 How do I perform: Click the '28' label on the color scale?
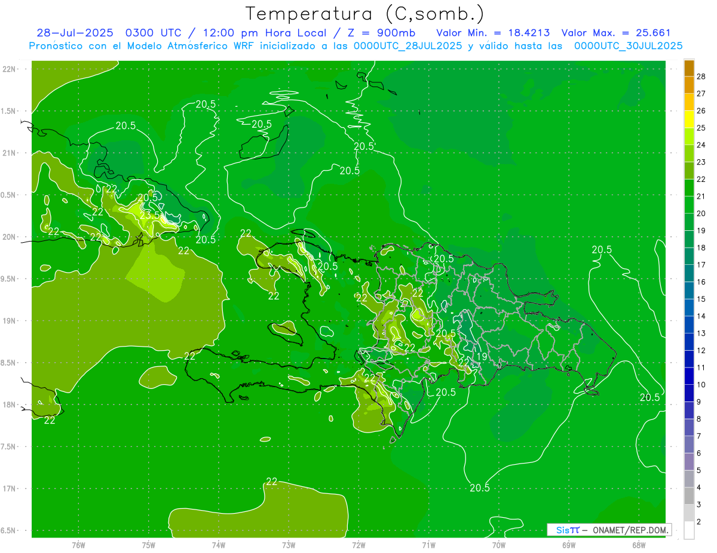(x=701, y=76)
